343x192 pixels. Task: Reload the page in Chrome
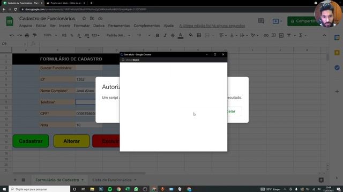[x=16, y=10]
